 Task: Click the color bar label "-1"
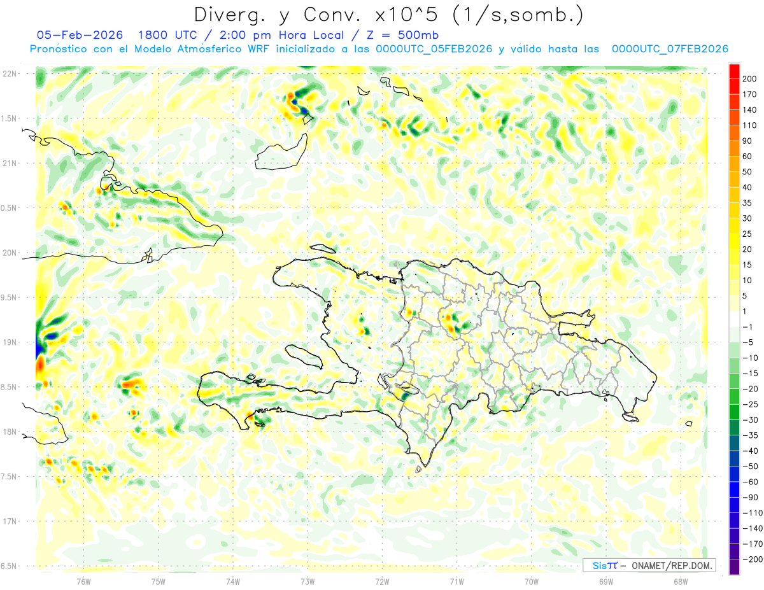pyautogui.click(x=746, y=327)
